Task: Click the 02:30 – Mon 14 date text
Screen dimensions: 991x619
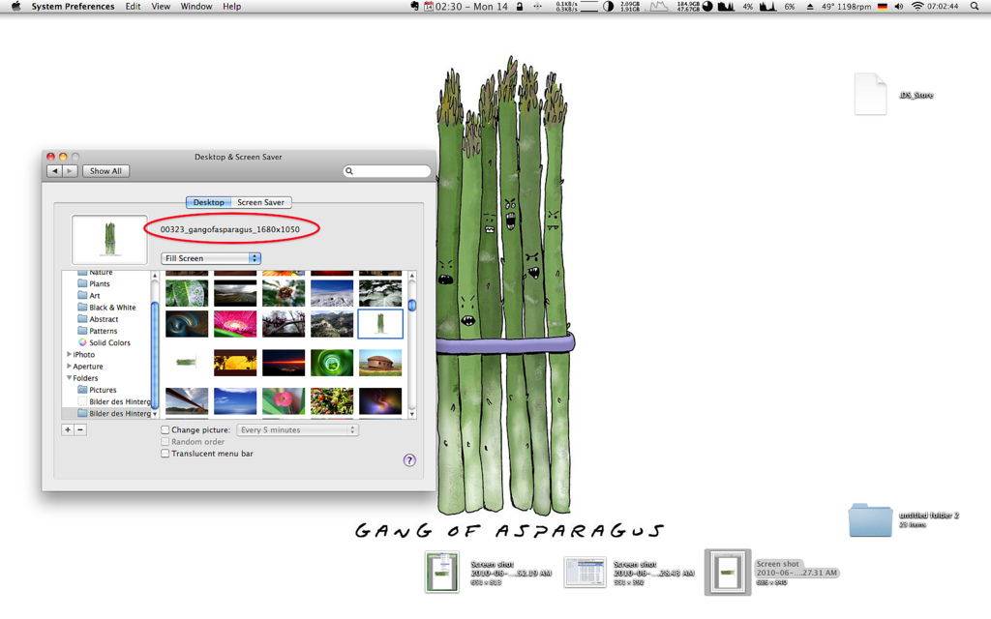Action: tap(471, 7)
